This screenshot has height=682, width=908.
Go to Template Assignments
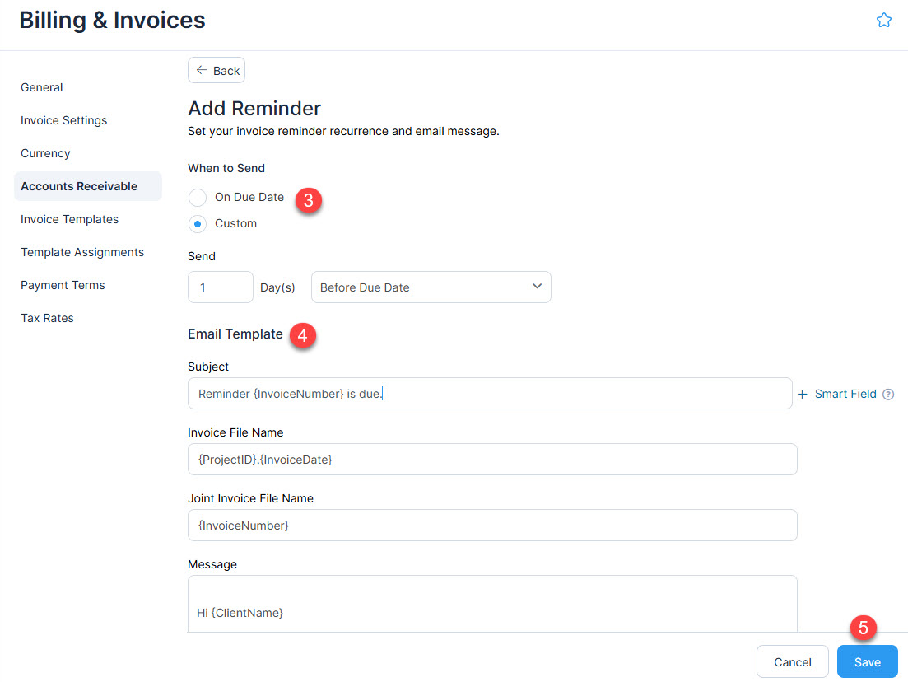click(x=82, y=252)
